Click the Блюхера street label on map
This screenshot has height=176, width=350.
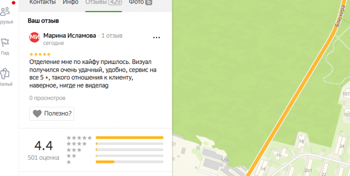tap(340, 16)
